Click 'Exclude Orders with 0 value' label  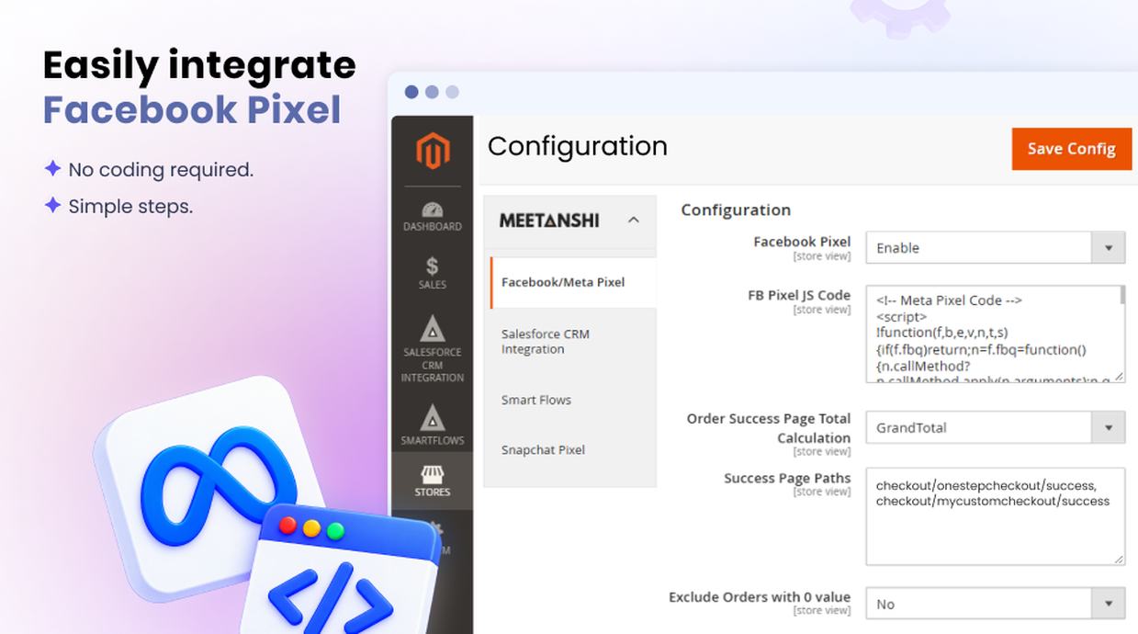(760, 597)
